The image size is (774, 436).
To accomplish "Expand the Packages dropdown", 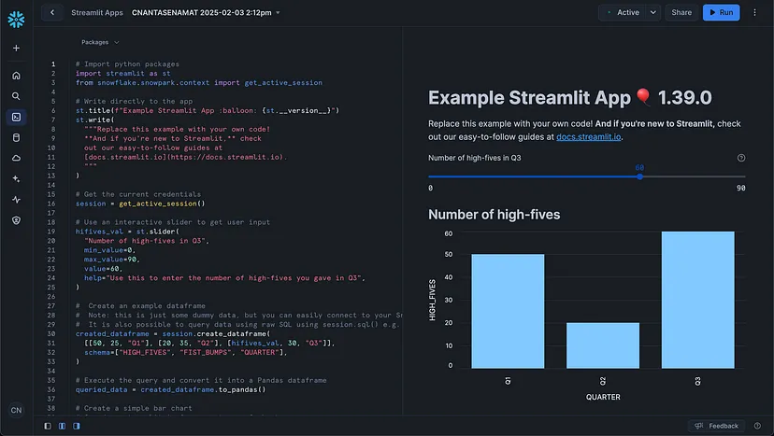I will click(100, 42).
